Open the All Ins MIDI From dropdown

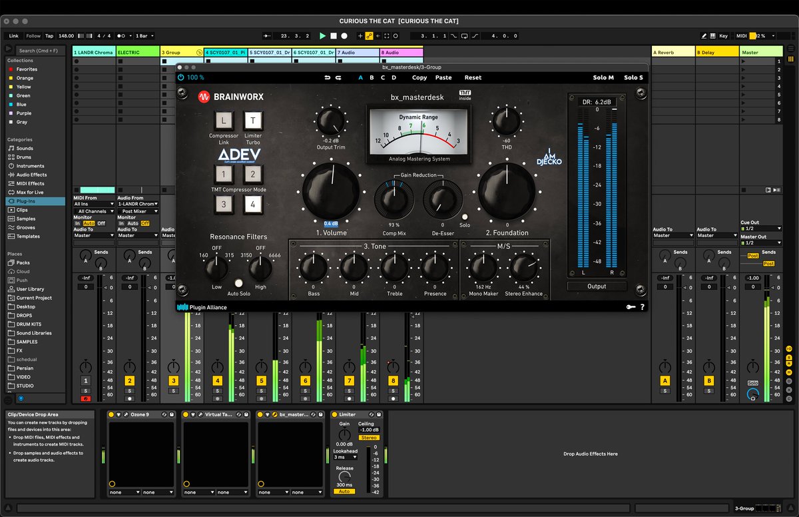click(x=93, y=204)
